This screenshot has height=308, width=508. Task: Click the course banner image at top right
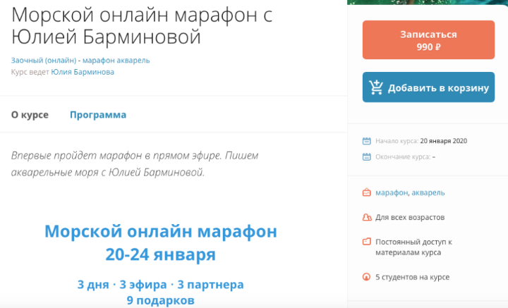click(428, 2)
